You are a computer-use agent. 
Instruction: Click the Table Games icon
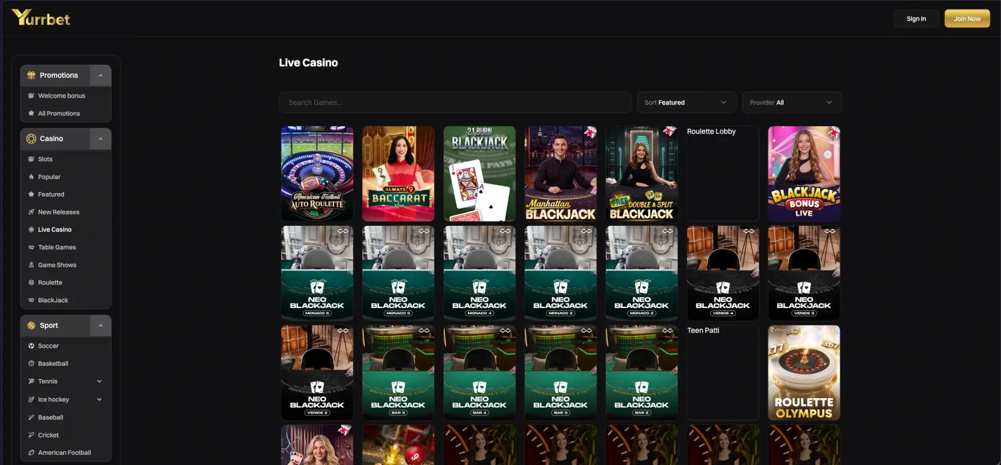(x=31, y=247)
